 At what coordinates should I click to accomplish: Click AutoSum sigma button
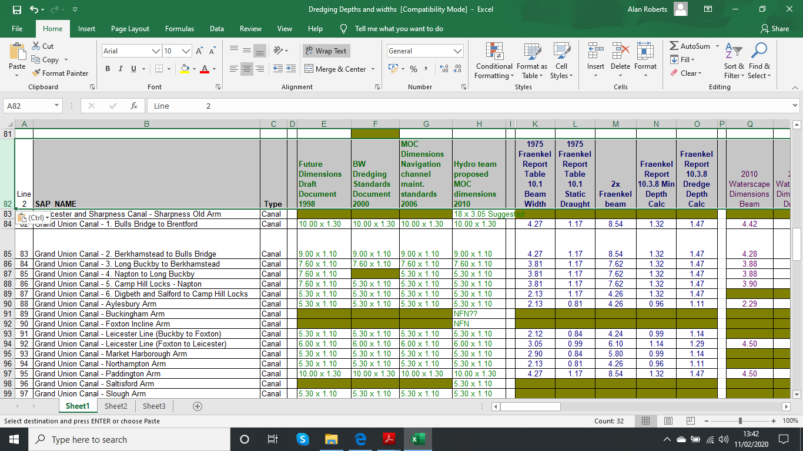[674, 46]
